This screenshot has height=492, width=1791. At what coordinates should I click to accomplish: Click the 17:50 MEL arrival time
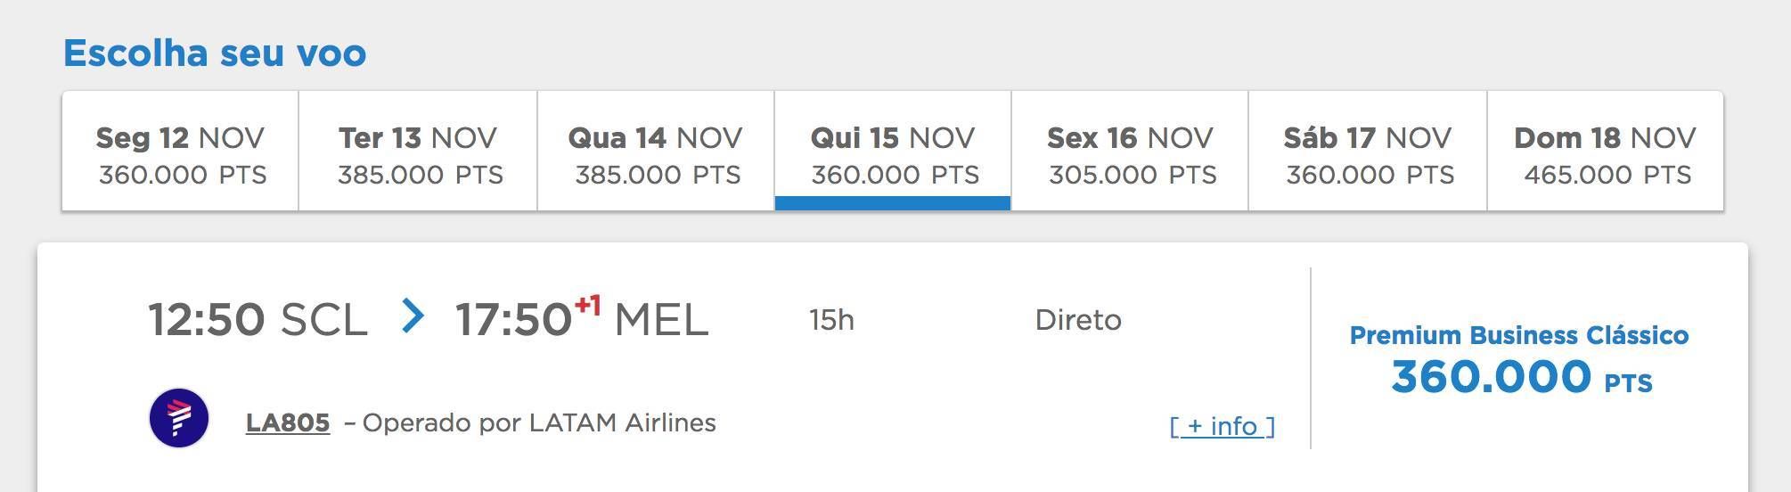pos(582,319)
